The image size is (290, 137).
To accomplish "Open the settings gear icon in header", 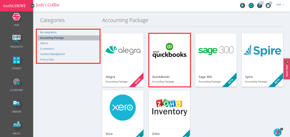I will click(x=251, y=6).
